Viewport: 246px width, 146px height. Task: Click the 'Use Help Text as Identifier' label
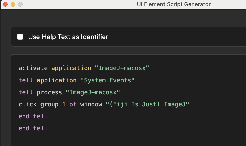[x=68, y=37]
